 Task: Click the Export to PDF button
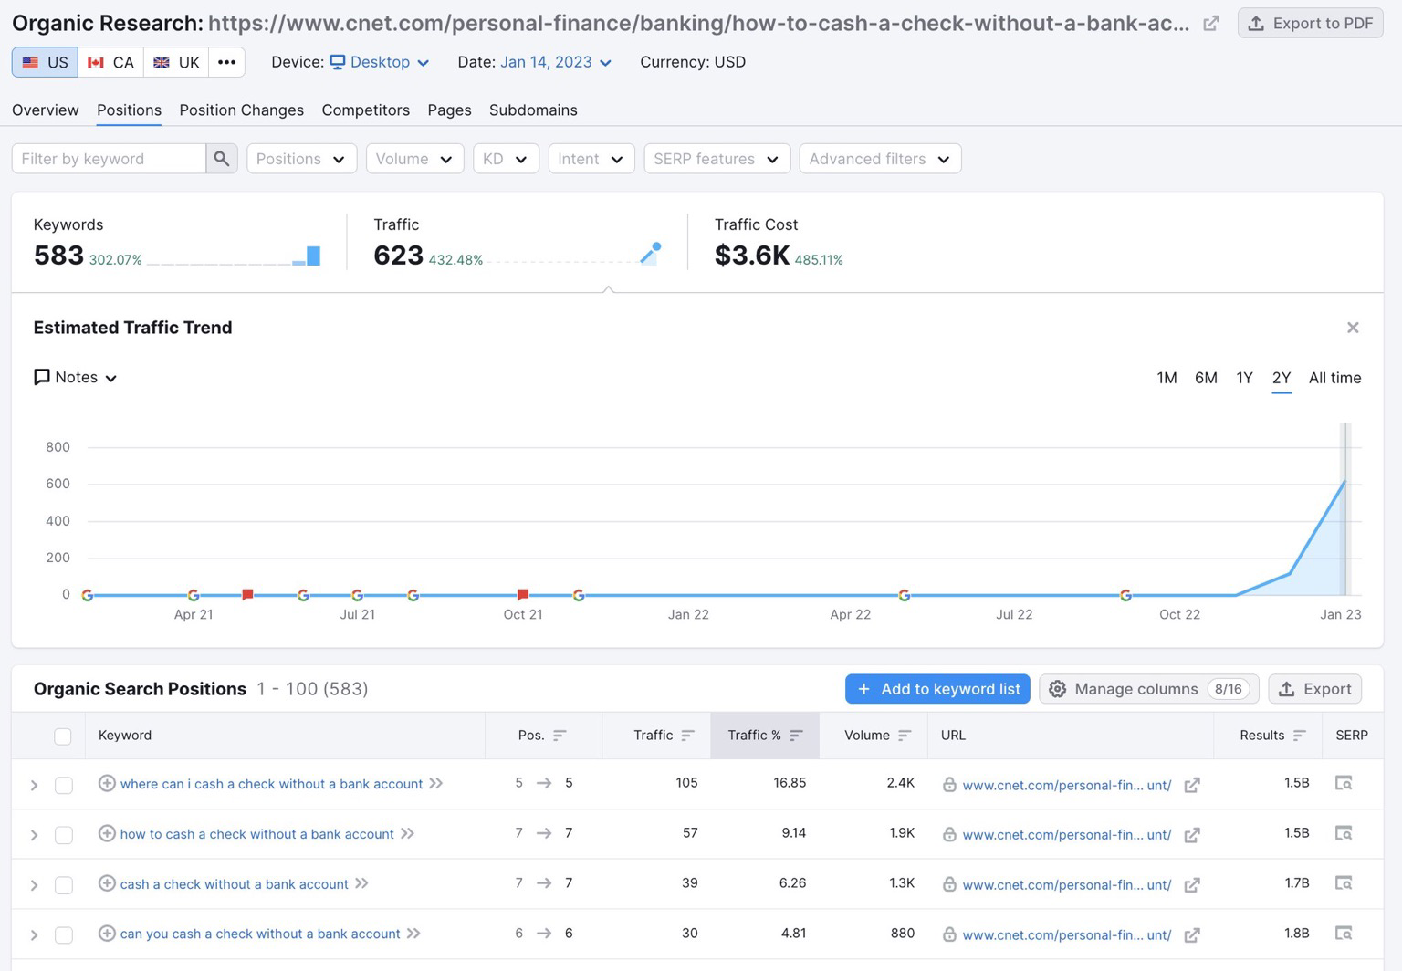click(1310, 24)
